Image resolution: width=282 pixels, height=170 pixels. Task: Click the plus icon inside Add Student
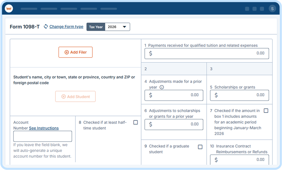pyautogui.click(x=64, y=97)
